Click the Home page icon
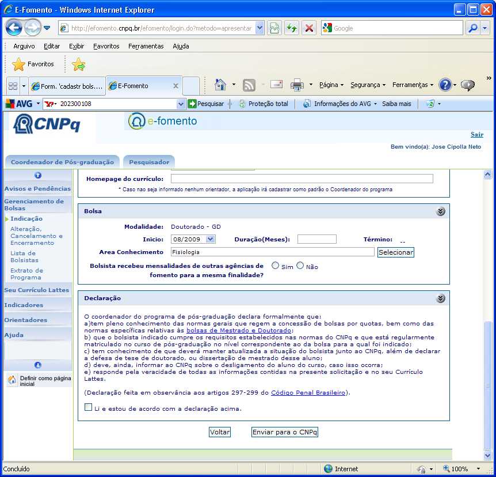Viewport: 496px width, 477px height. [220, 85]
